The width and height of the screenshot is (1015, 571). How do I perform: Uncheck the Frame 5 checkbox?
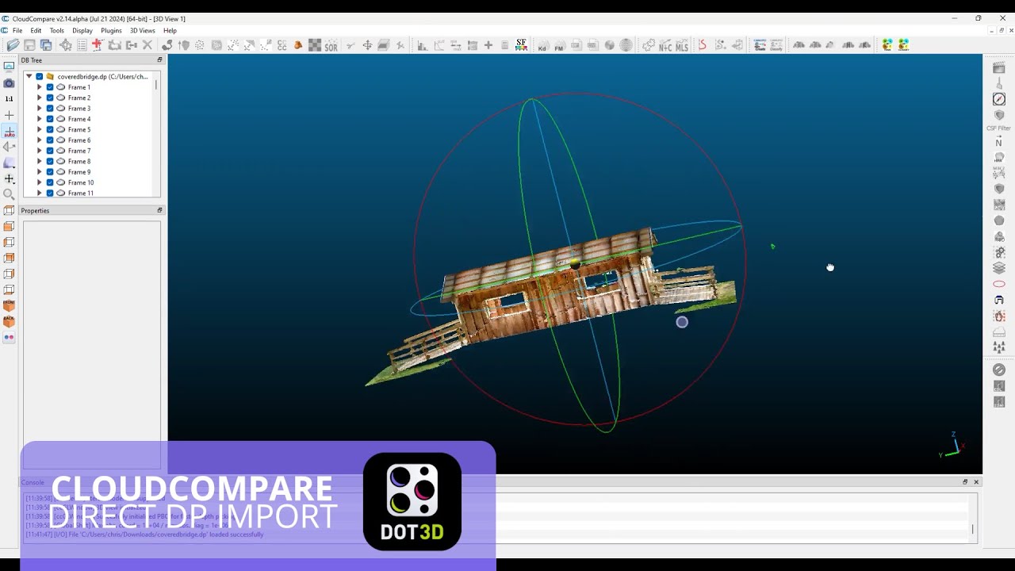(50, 129)
